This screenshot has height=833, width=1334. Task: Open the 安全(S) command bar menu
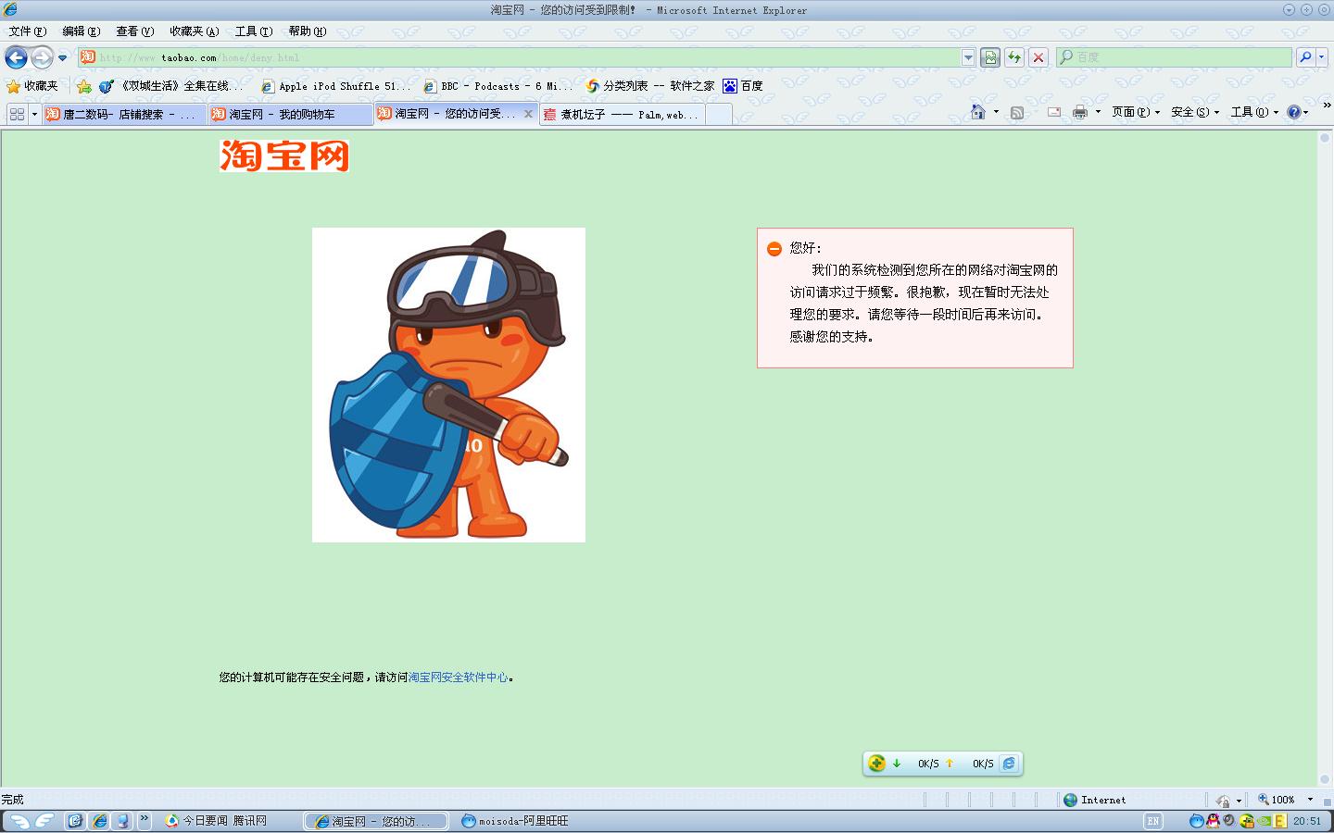pyautogui.click(x=1195, y=112)
